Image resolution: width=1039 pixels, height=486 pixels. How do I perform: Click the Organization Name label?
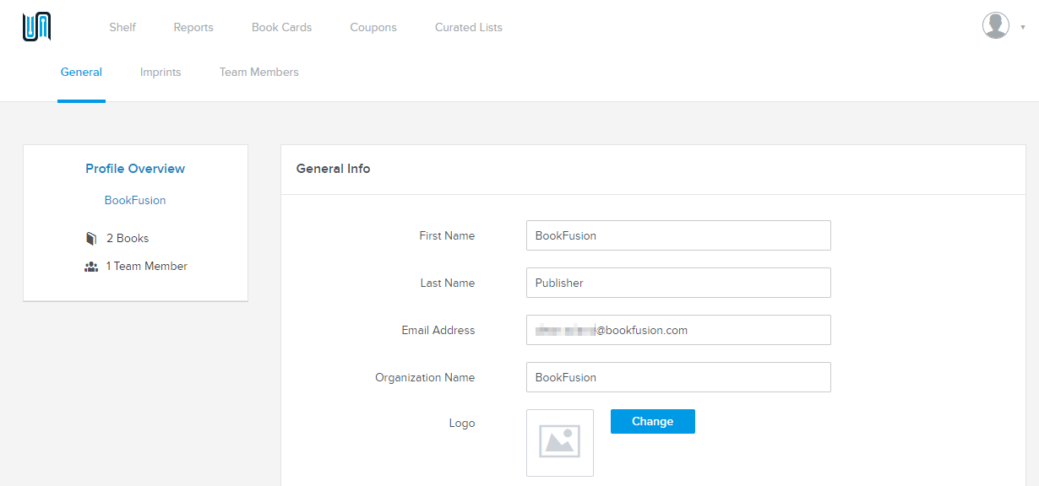point(425,378)
